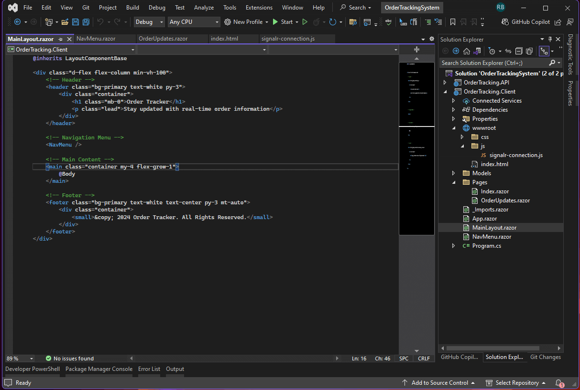
Task: Switch to the OrderUpdates.razor editor tab
Action: pos(163,39)
